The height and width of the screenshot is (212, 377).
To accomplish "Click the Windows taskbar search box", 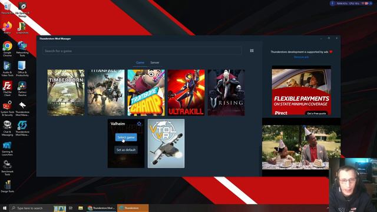I will pos(38,208).
